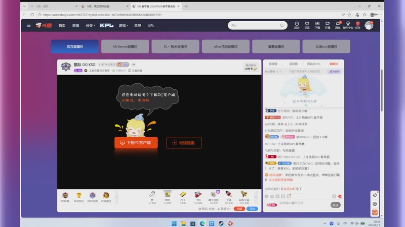
Task: Click the browser address bar URL
Action: coord(102,15)
